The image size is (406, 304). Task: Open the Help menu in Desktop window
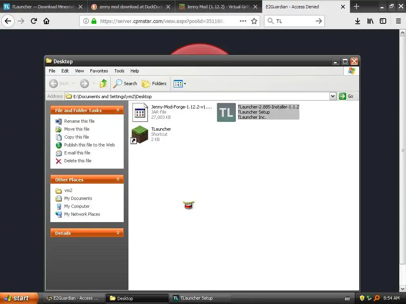(135, 71)
